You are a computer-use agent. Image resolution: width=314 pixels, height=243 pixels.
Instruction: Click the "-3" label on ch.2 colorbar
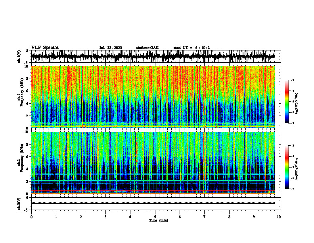pyautogui.click(x=293, y=146)
